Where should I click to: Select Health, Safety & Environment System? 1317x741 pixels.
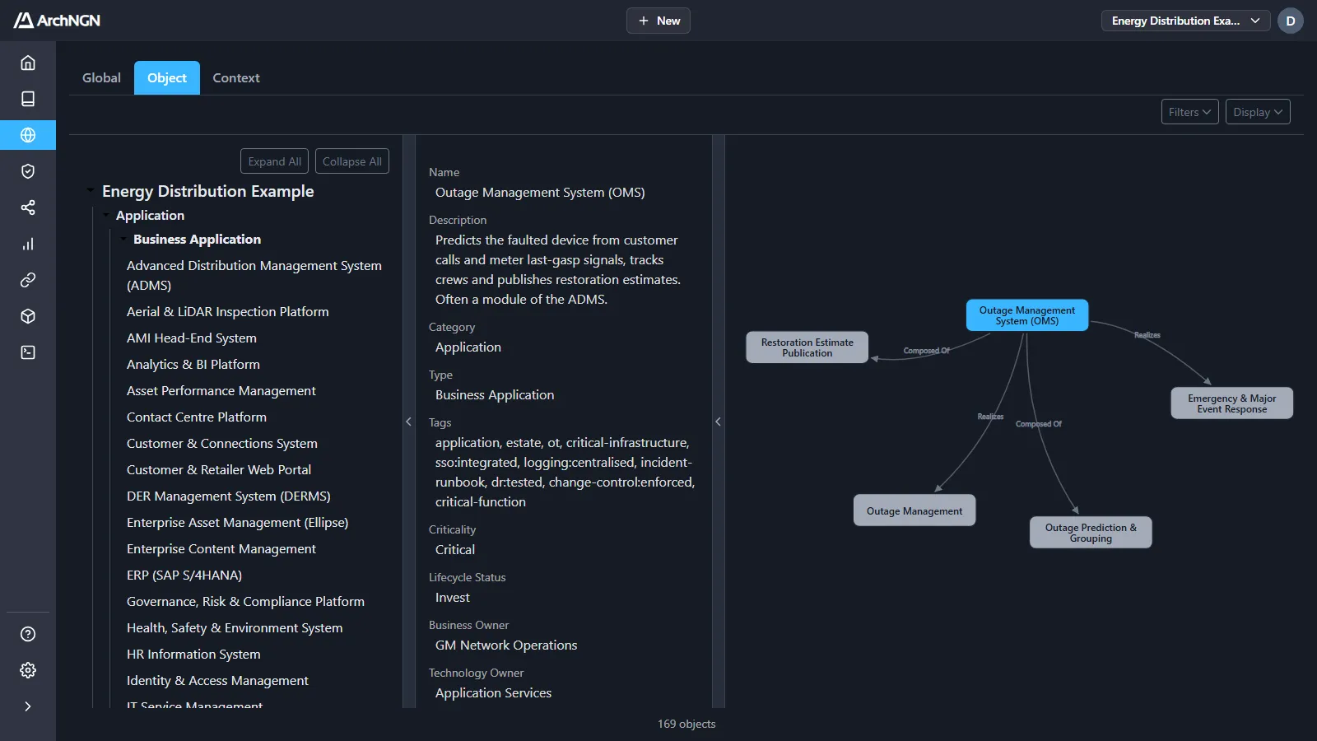[235, 627]
